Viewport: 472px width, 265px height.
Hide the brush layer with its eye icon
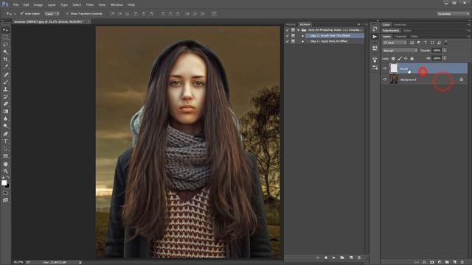pyautogui.click(x=385, y=68)
